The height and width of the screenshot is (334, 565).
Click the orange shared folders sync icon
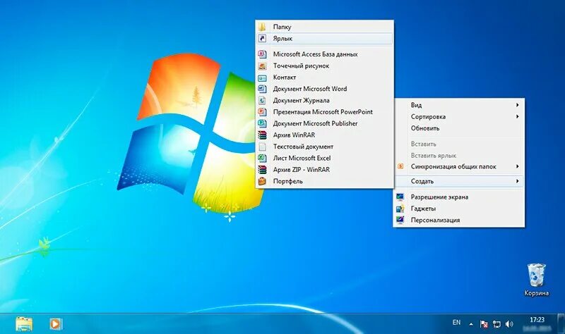(400, 166)
